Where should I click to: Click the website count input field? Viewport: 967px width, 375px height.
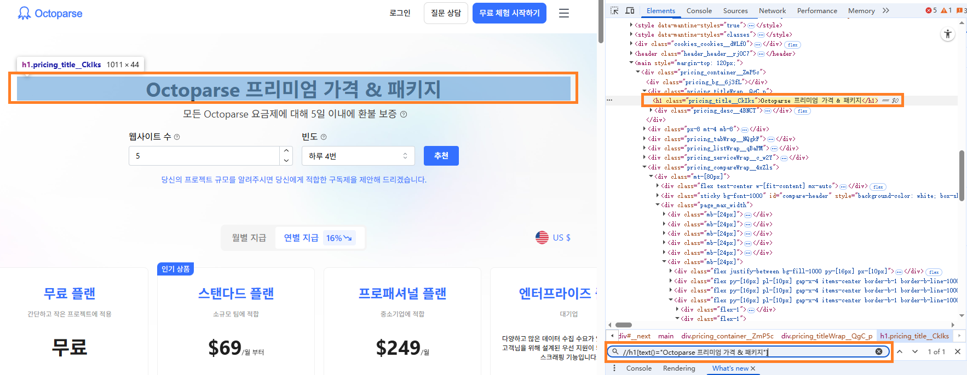[204, 156]
